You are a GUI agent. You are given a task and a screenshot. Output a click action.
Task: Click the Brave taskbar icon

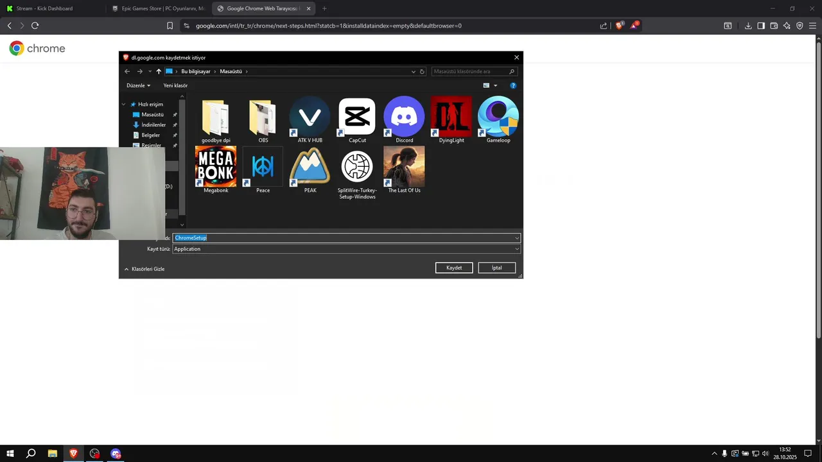[73, 454]
